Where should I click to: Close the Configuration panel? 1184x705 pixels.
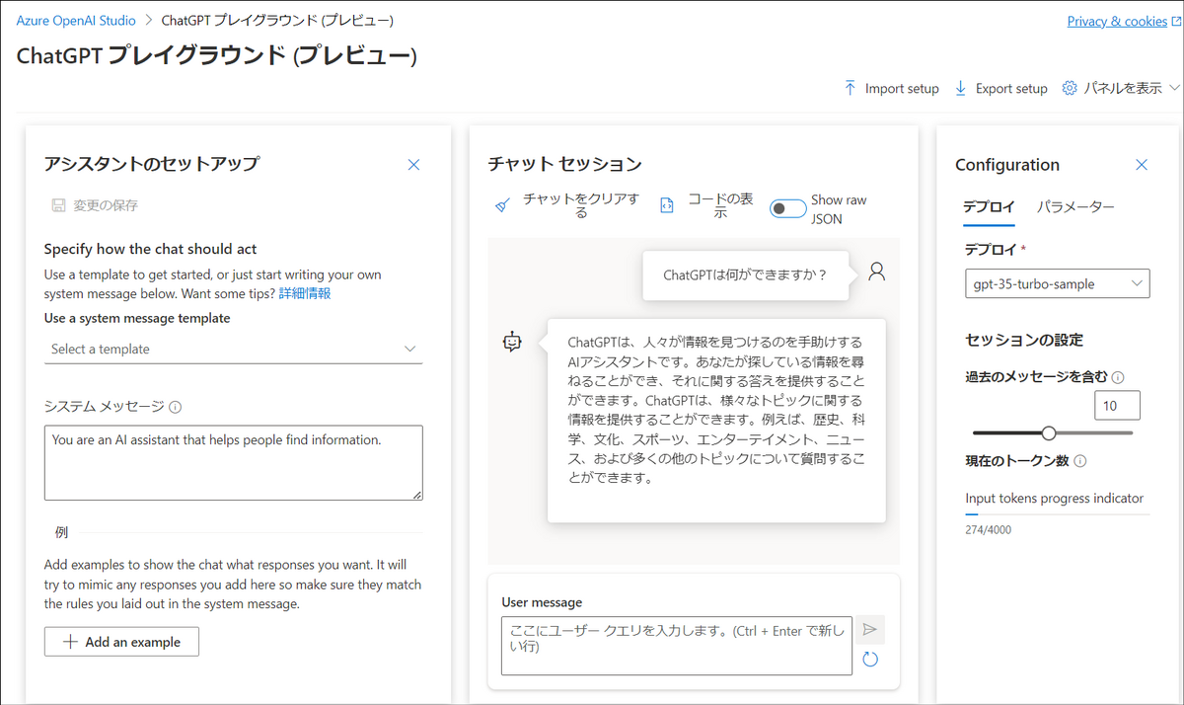[x=1142, y=165]
